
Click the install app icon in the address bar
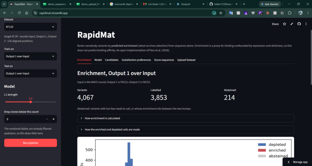[214, 13]
